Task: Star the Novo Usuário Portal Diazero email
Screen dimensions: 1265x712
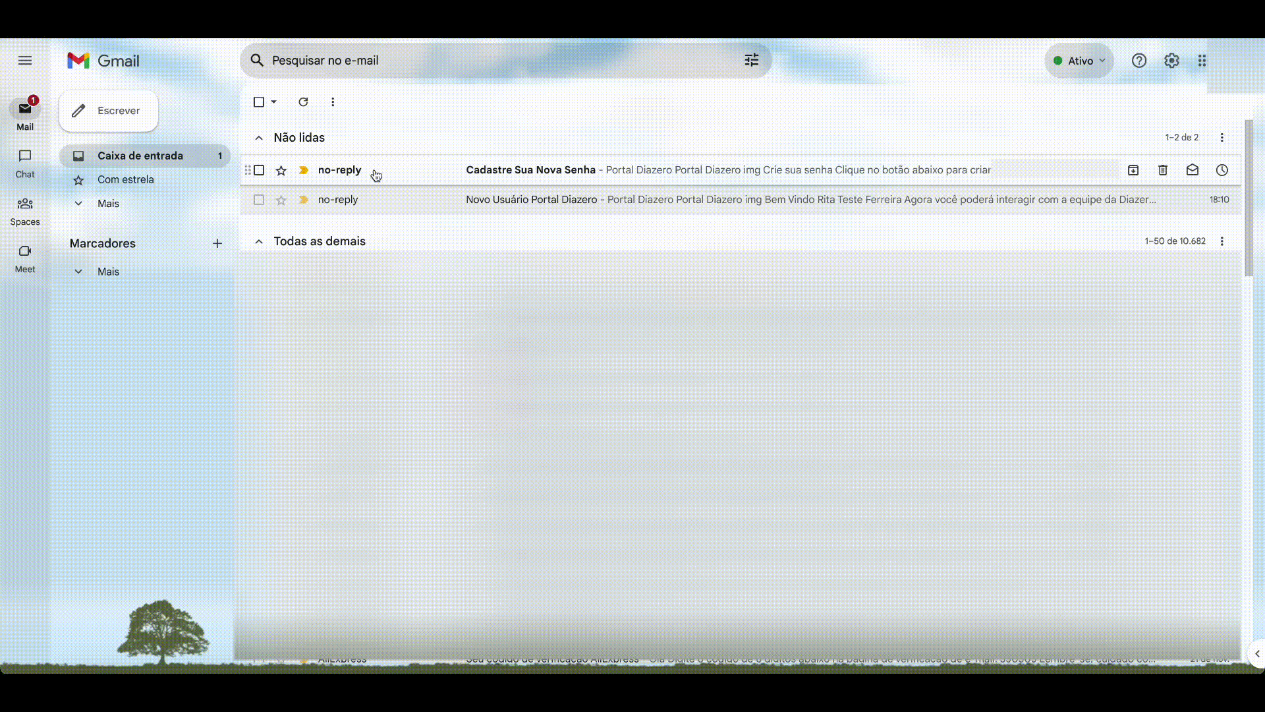Action: tap(281, 200)
